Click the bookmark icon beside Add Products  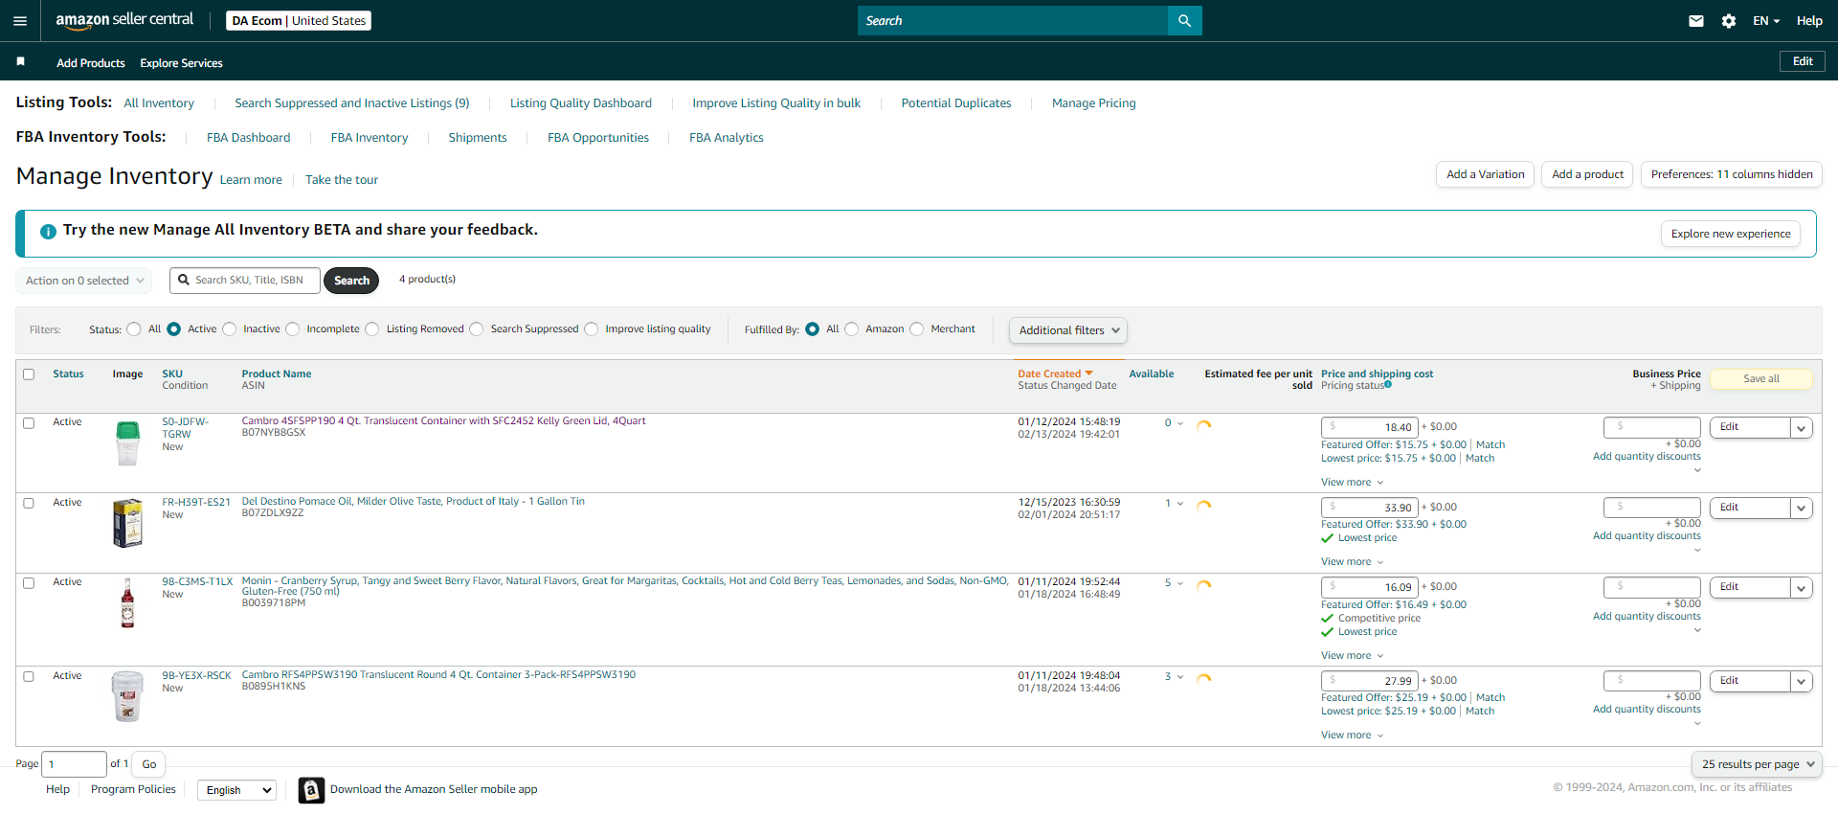[x=21, y=61]
